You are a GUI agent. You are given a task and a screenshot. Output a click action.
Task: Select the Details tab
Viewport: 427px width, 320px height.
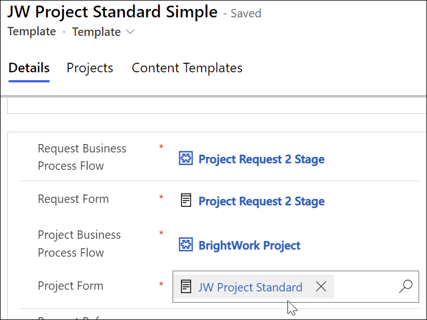point(29,68)
